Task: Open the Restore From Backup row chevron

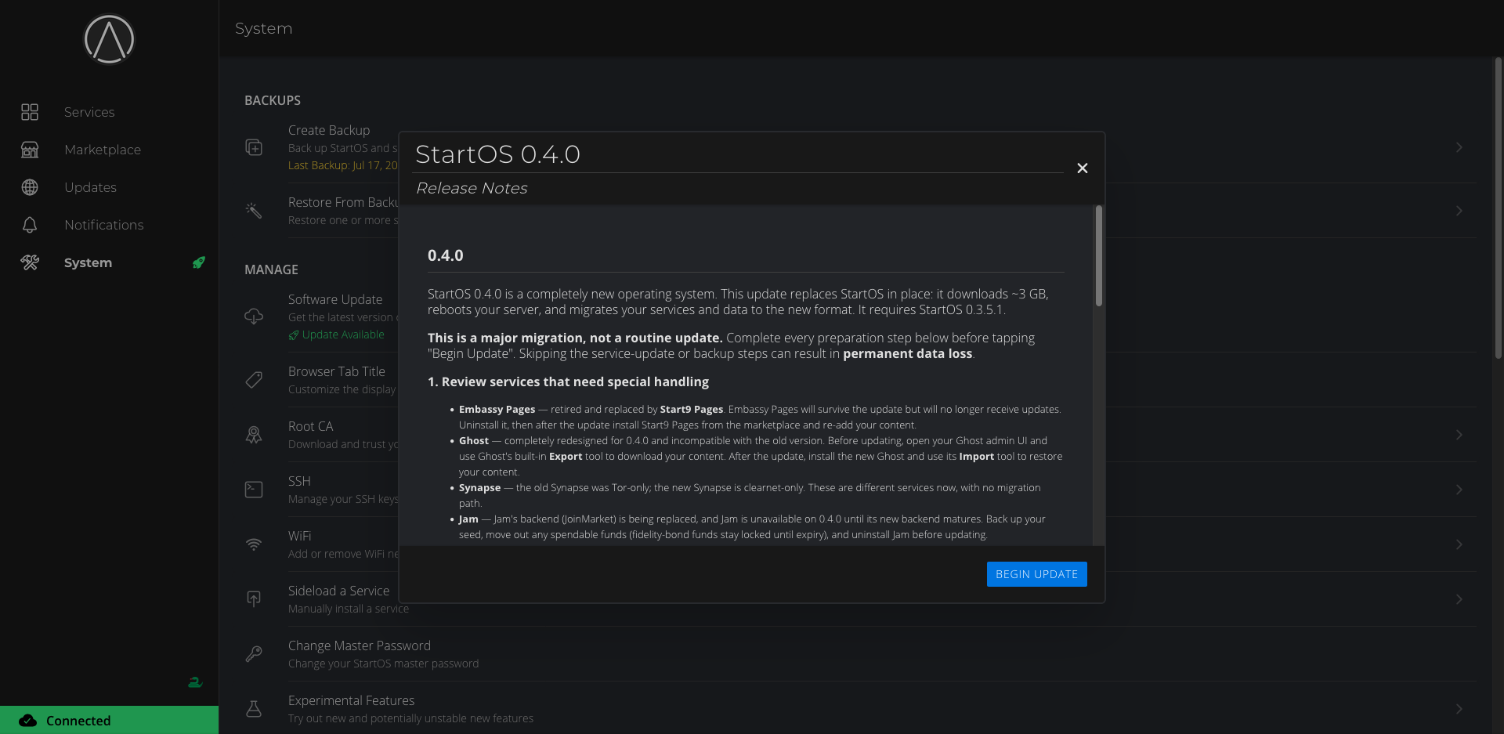Action: pos(1459,211)
